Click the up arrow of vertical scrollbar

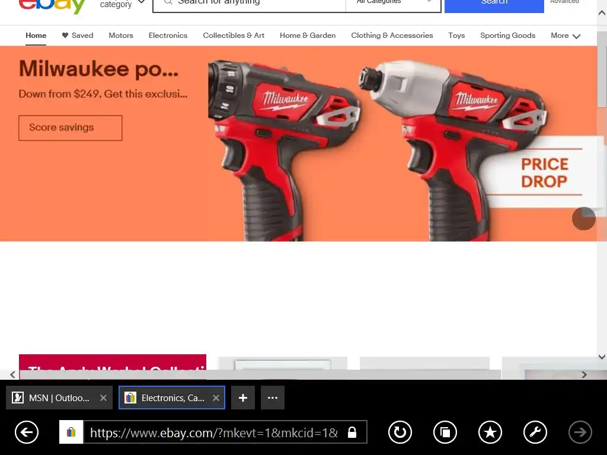tap(602, 13)
